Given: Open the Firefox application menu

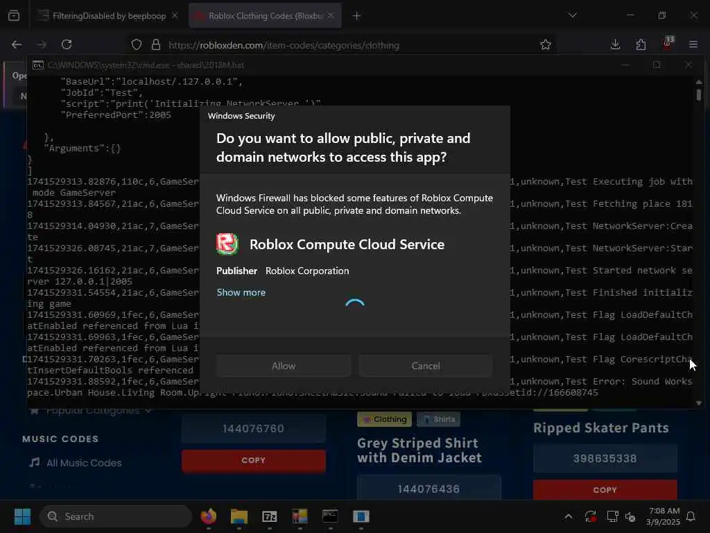Looking at the screenshot, I should [x=693, y=44].
